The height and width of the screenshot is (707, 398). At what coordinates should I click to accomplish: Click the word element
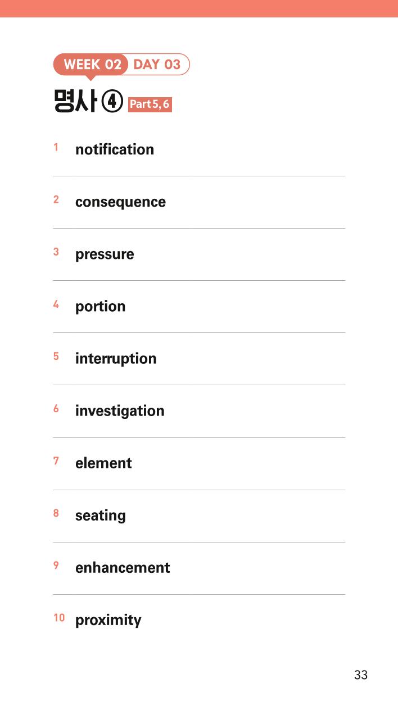[103, 463]
